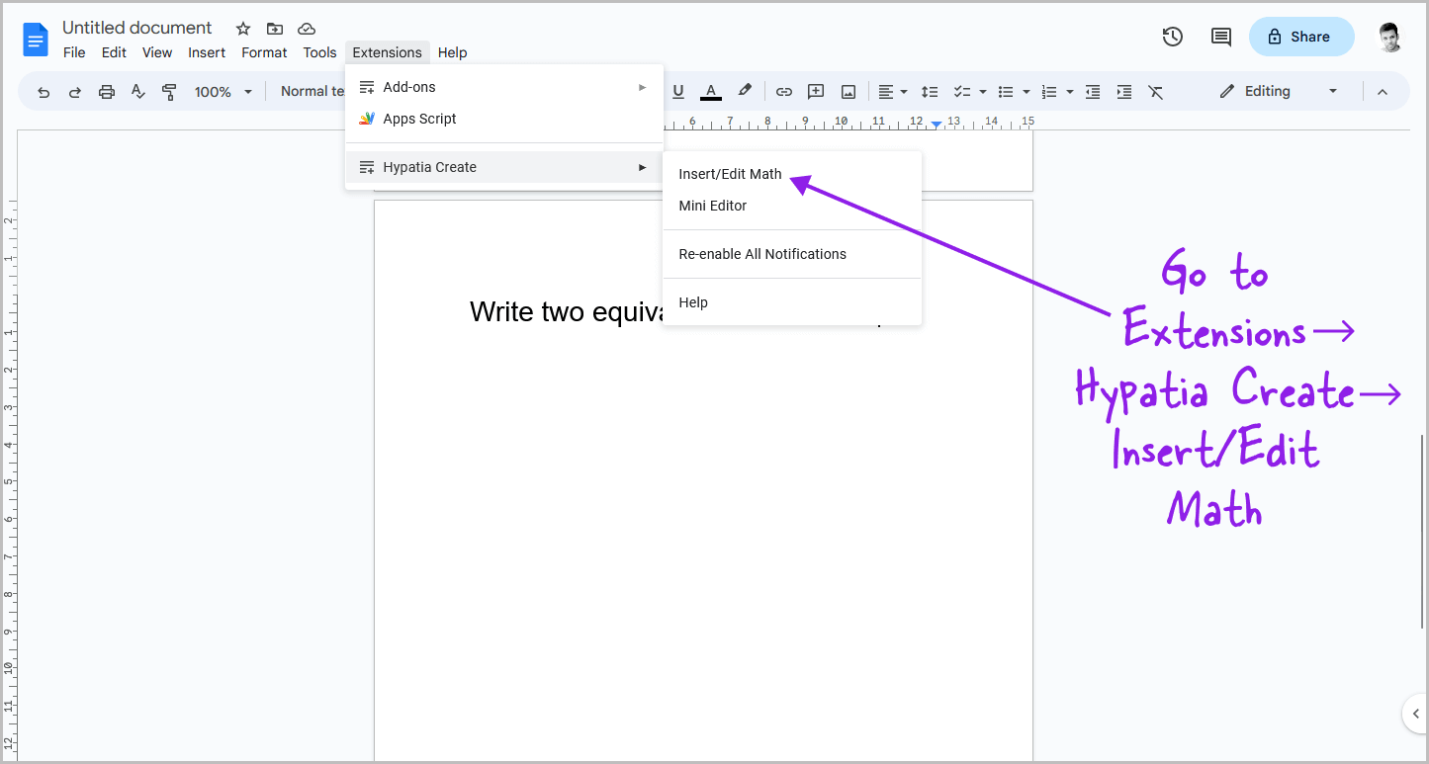Open Apps Script

(x=504, y=119)
